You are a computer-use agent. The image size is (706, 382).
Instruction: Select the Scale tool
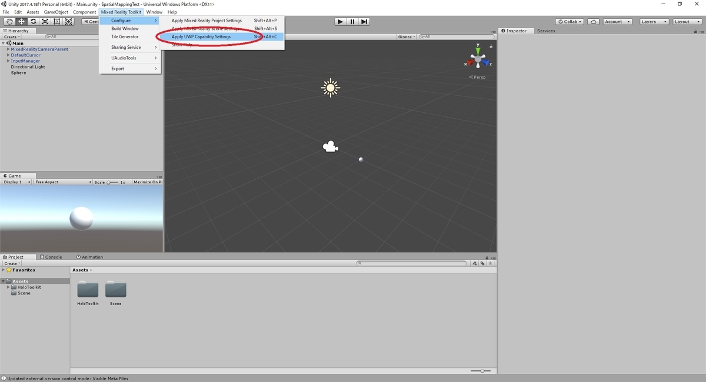click(45, 22)
